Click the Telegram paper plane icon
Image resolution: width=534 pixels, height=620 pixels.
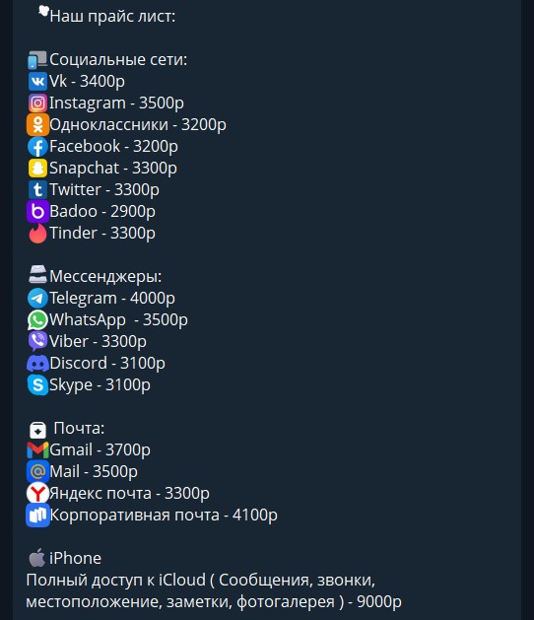[x=37, y=298]
